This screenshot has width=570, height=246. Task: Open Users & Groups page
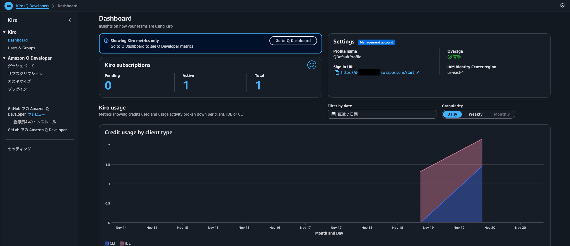tap(21, 48)
